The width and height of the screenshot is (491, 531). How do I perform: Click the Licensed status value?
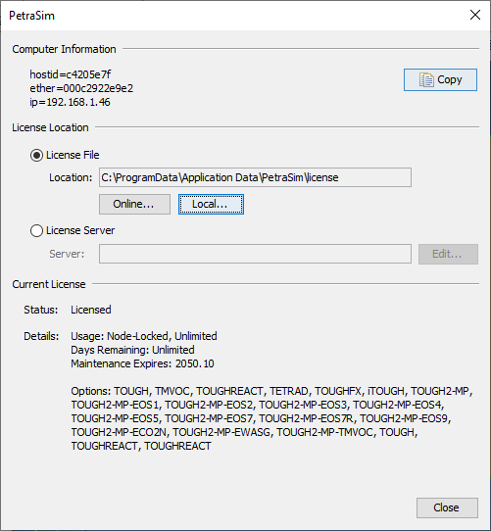pos(91,310)
